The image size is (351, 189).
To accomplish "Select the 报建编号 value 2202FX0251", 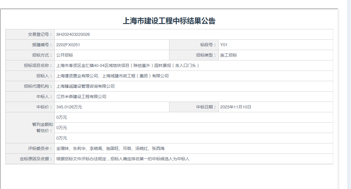I will pyautogui.click(x=68, y=45).
